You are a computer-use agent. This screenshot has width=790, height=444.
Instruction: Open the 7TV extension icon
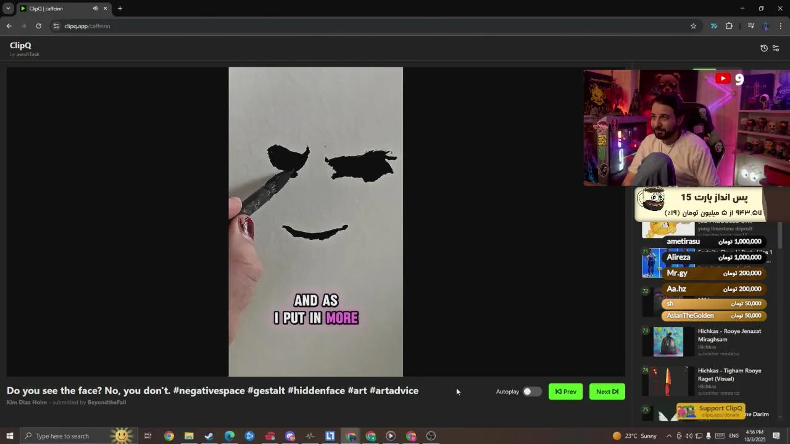tap(713, 26)
